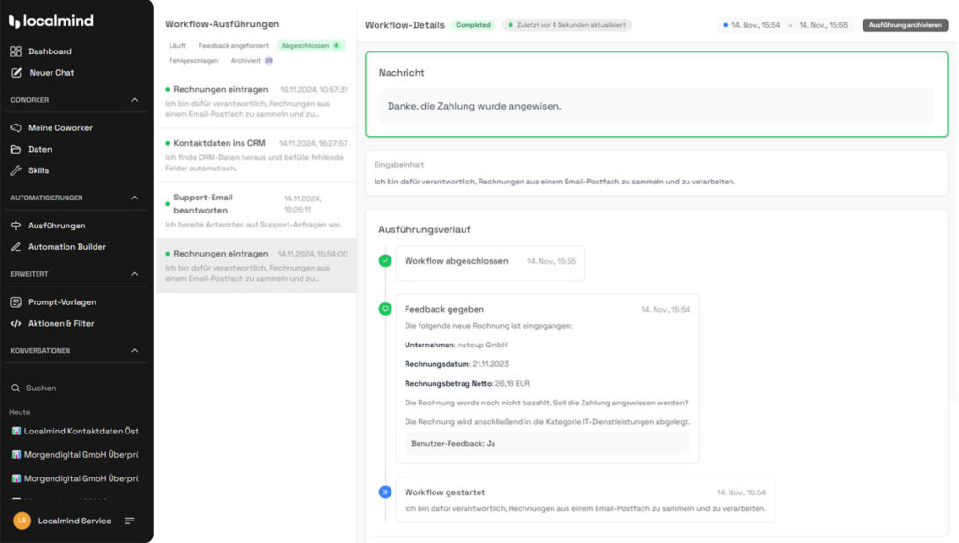Click the Suchen search field

coord(41,388)
